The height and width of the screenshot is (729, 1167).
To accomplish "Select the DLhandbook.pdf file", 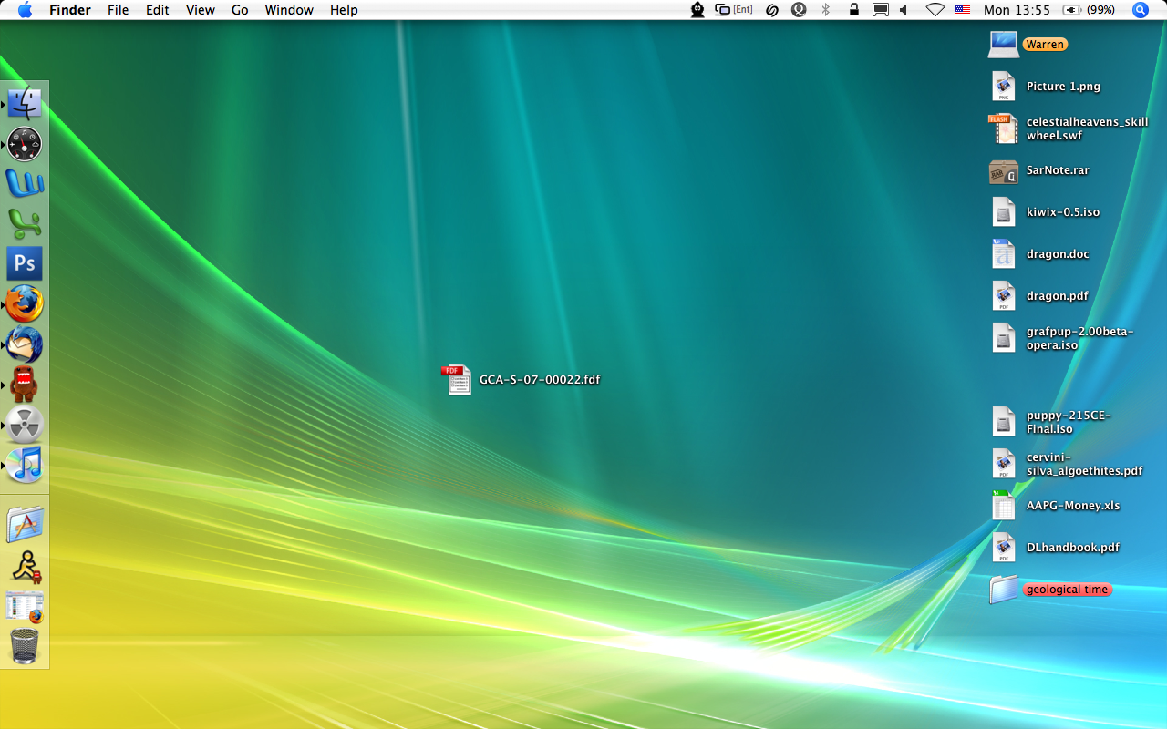I will coord(1004,547).
